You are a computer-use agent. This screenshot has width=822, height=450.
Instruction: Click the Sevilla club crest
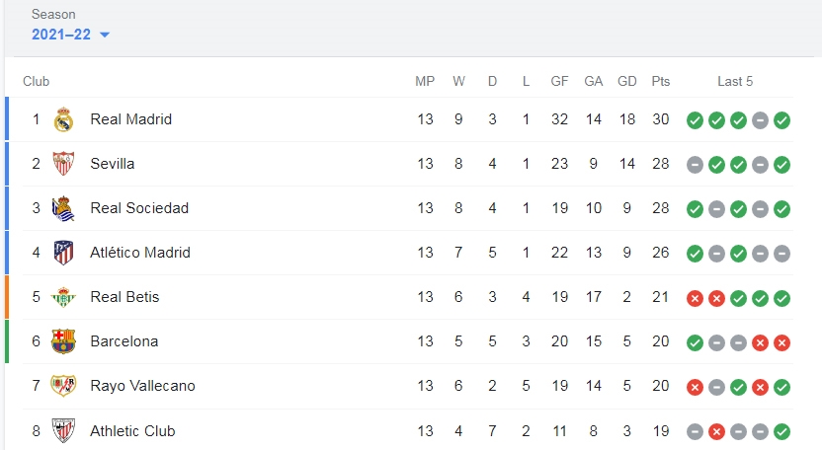[63, 164]
